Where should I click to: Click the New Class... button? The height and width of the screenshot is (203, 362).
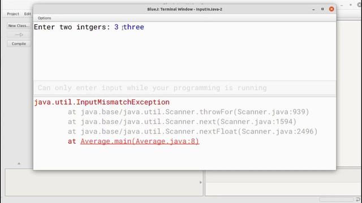point(19,26)
